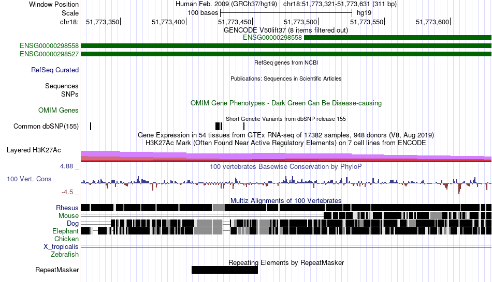This screenshot has height=282, width=492.
Task: Open the 100 Vert. Cons label
Action: coord(29,179)
